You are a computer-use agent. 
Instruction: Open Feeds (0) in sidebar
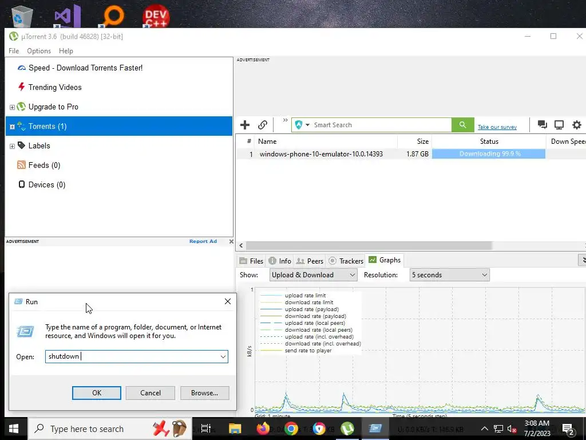click(44, 165)
